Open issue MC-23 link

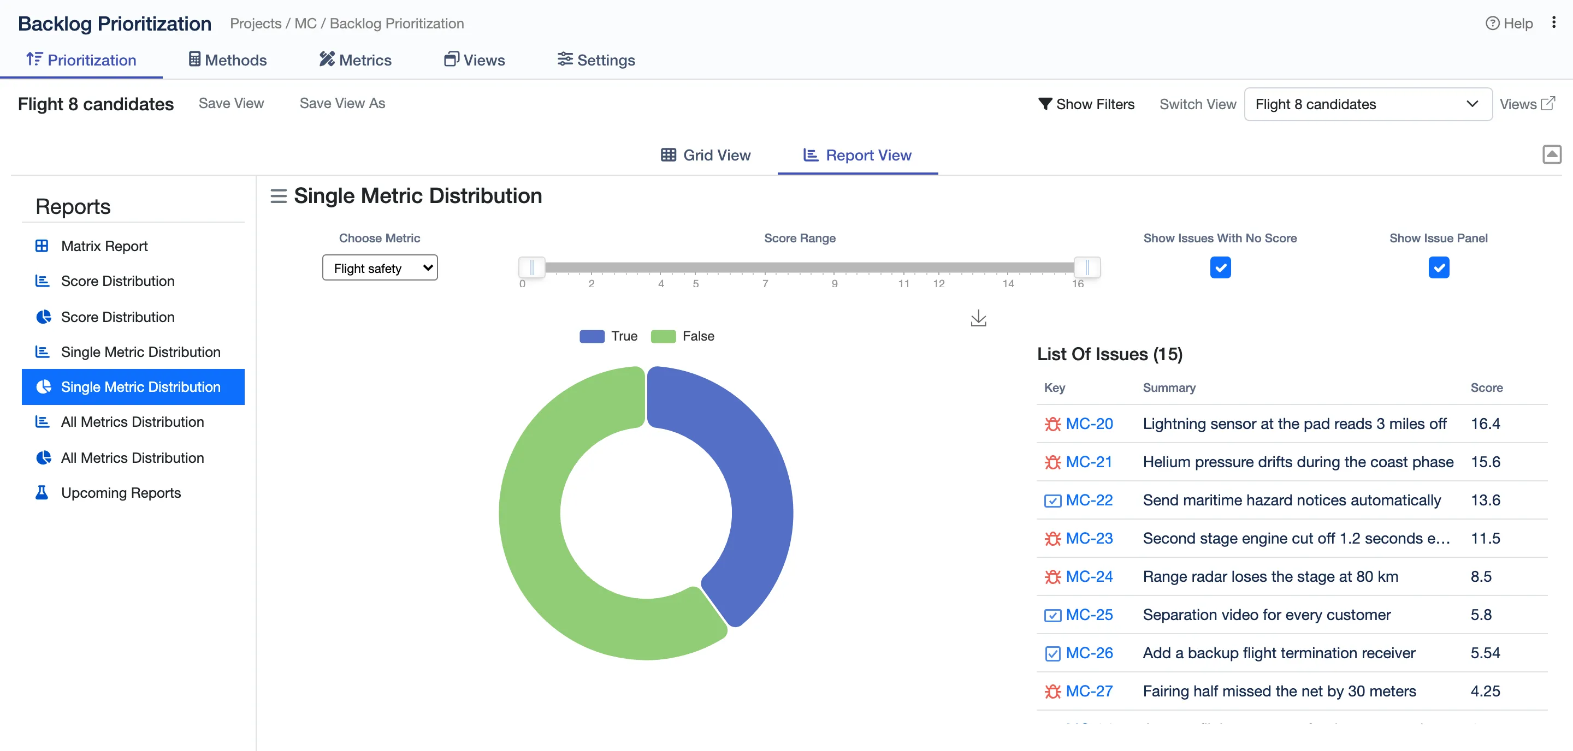(1089, 538)
